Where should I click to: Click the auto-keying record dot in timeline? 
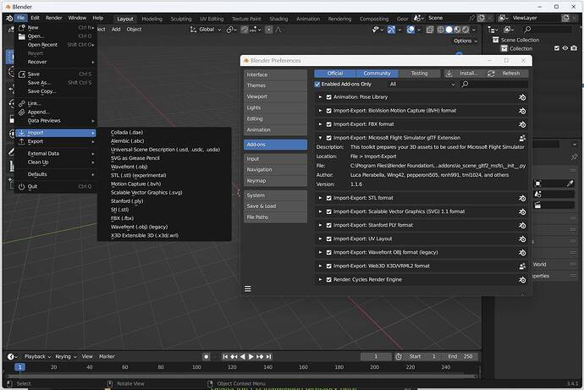(206, 356)
